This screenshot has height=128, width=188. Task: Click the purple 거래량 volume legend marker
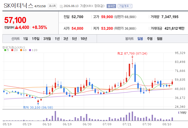tap(179, 113)
